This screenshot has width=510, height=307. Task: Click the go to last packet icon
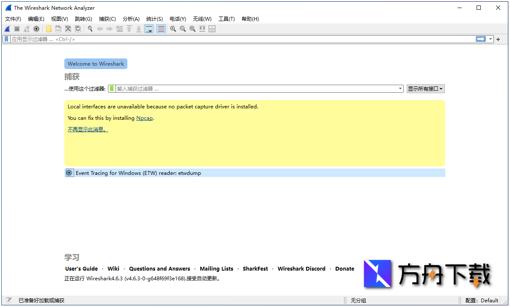click(x=139, y=29)
